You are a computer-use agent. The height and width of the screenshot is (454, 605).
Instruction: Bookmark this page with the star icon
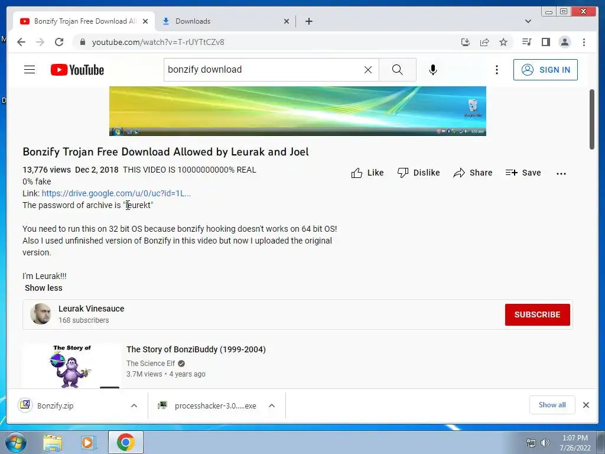pyautogui.click(x=503, y=42)
